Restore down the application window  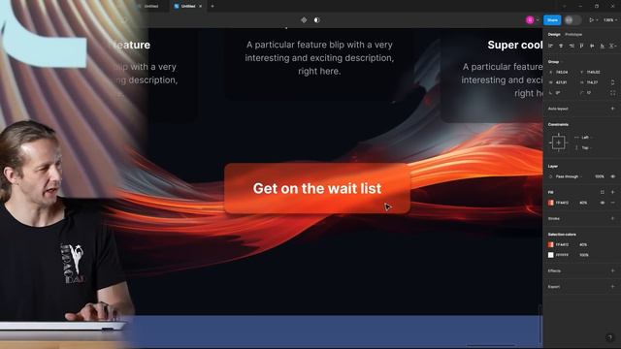pyautogui.click(x=597, y=6)
